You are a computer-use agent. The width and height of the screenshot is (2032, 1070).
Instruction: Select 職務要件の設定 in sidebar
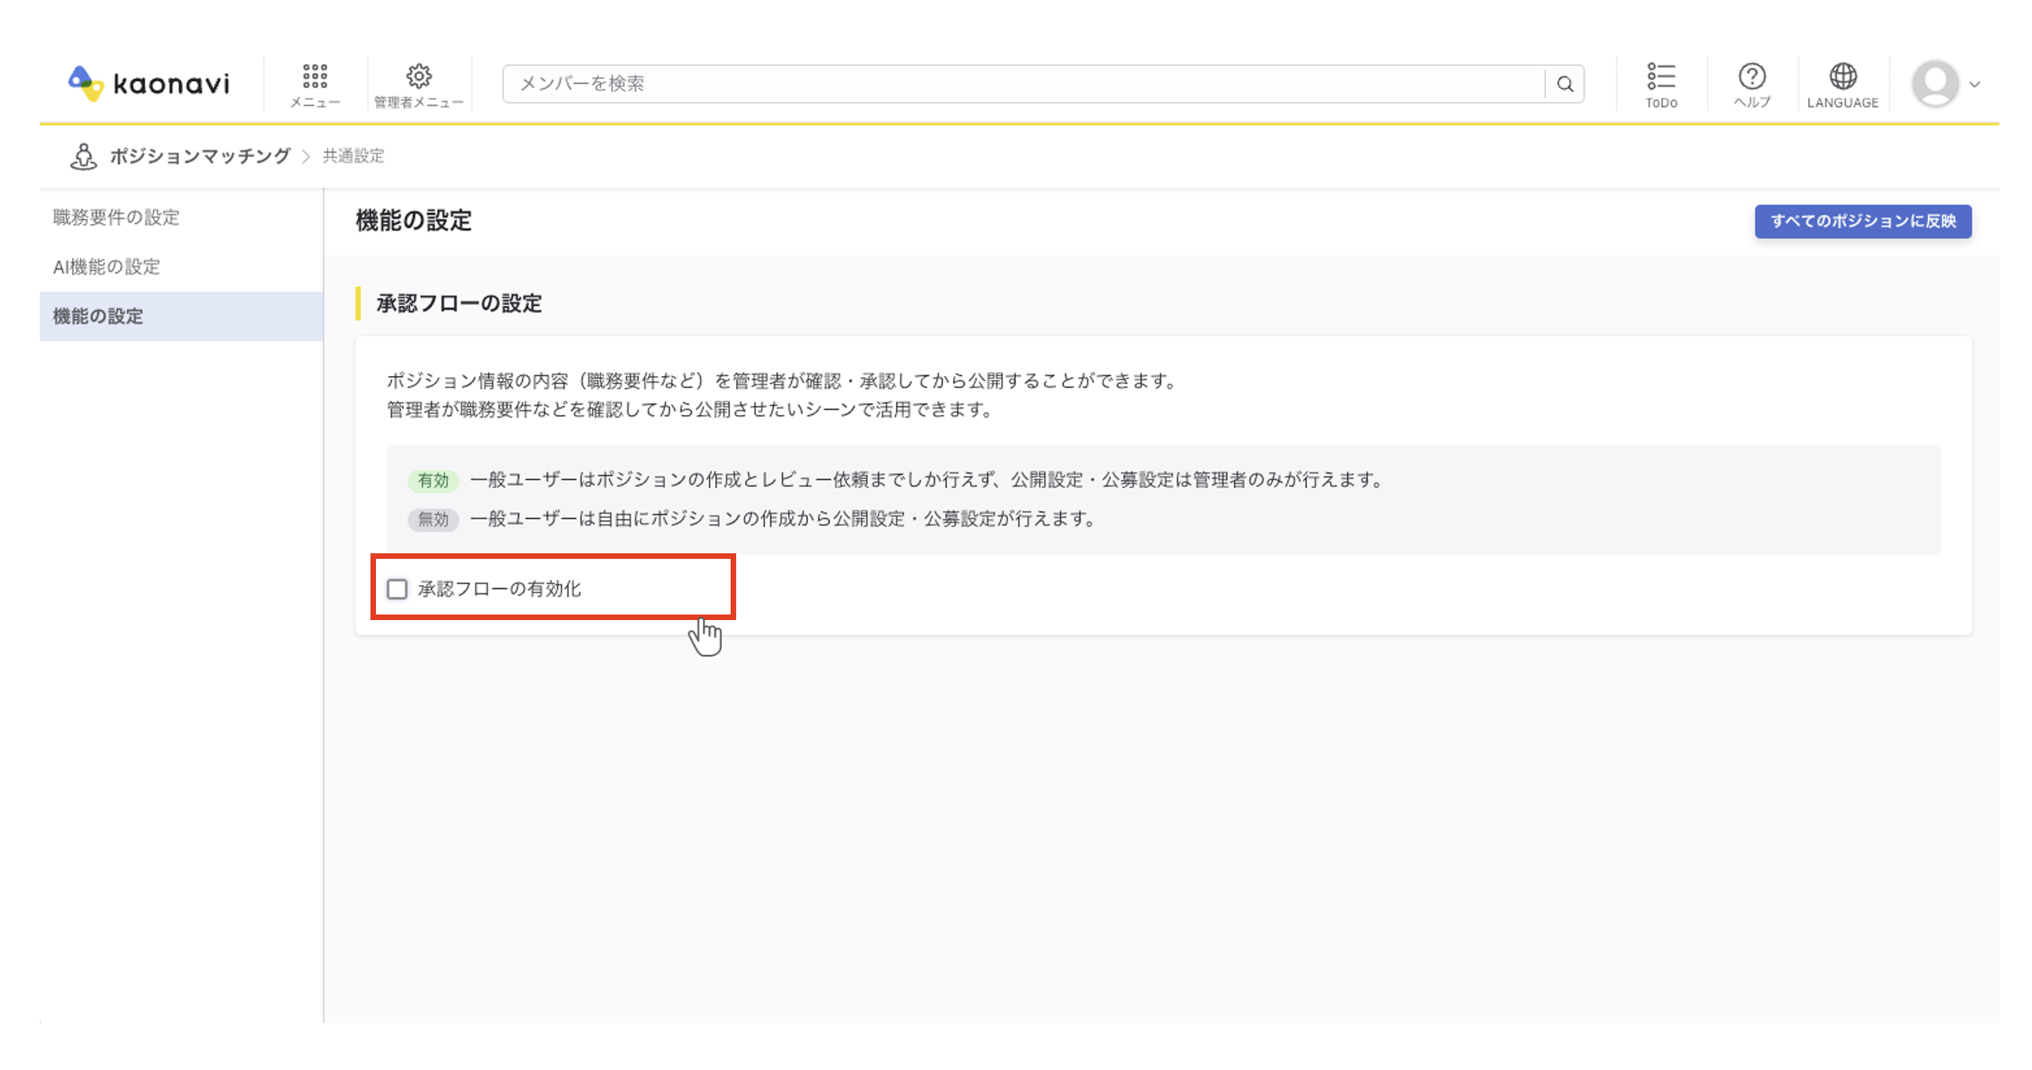[x=181, y=218]
